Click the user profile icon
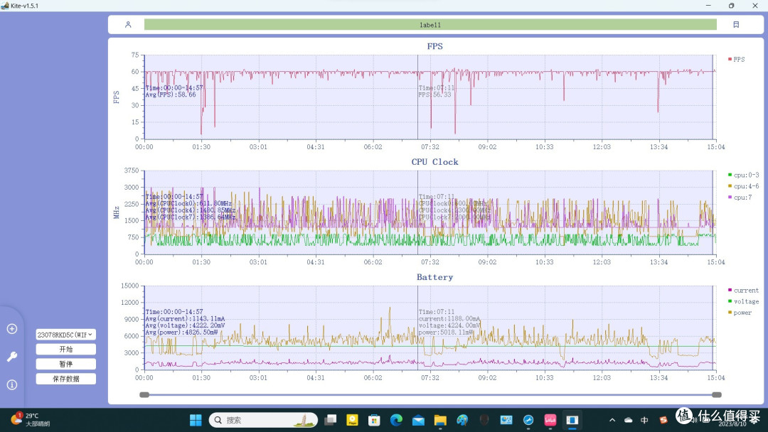This screenshot has height=432, width=768. (x=128, y=24)
